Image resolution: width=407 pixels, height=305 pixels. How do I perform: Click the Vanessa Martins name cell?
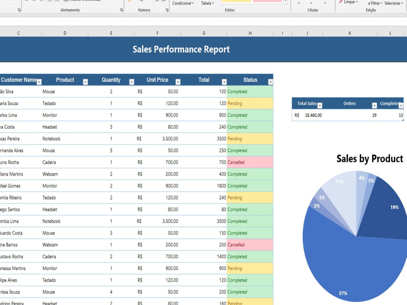click(x=21, y=268)
